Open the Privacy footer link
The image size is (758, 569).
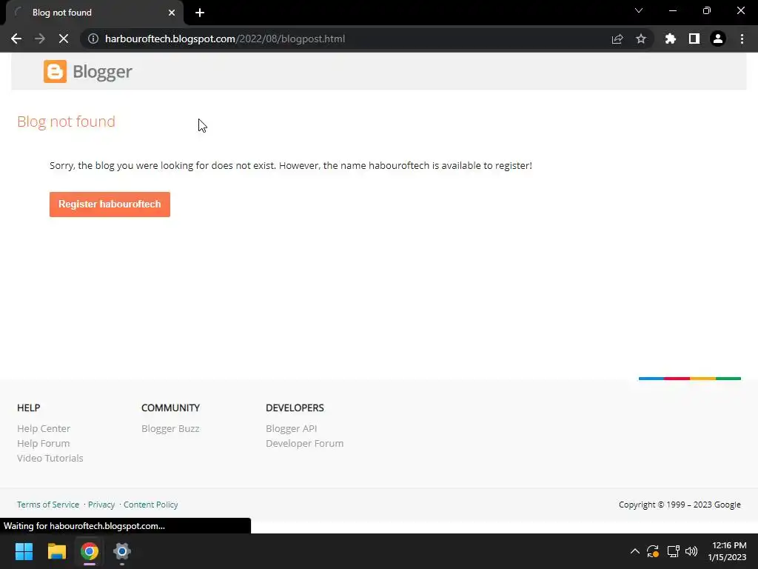pos(101,505)
